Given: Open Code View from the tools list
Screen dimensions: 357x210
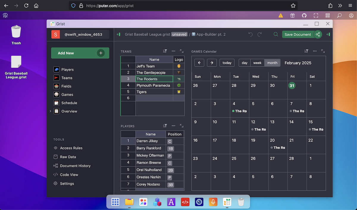Looking at the screenshot, I should [69, 175].
